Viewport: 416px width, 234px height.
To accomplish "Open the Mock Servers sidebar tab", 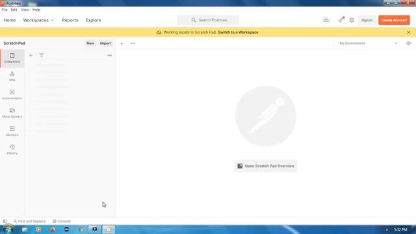I will pos(12,113).
